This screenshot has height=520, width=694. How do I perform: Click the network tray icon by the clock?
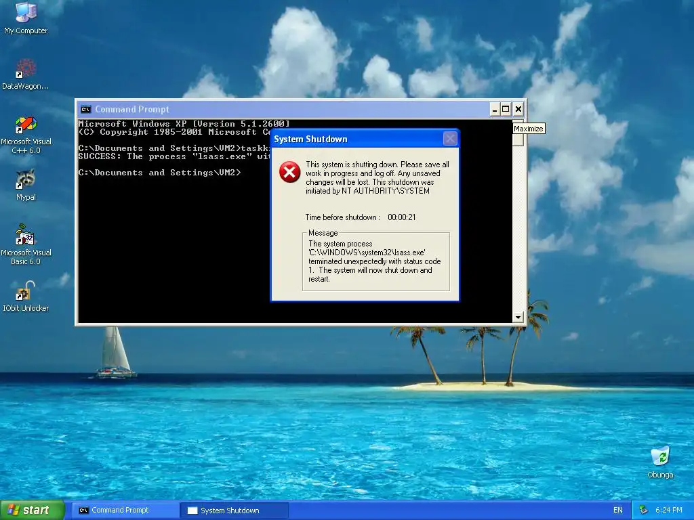(x=643, y=510)
